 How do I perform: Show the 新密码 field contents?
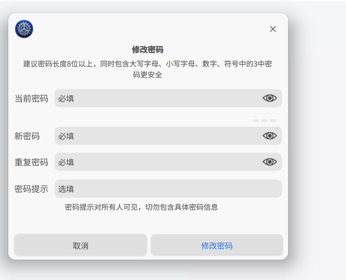pos(270,135)
